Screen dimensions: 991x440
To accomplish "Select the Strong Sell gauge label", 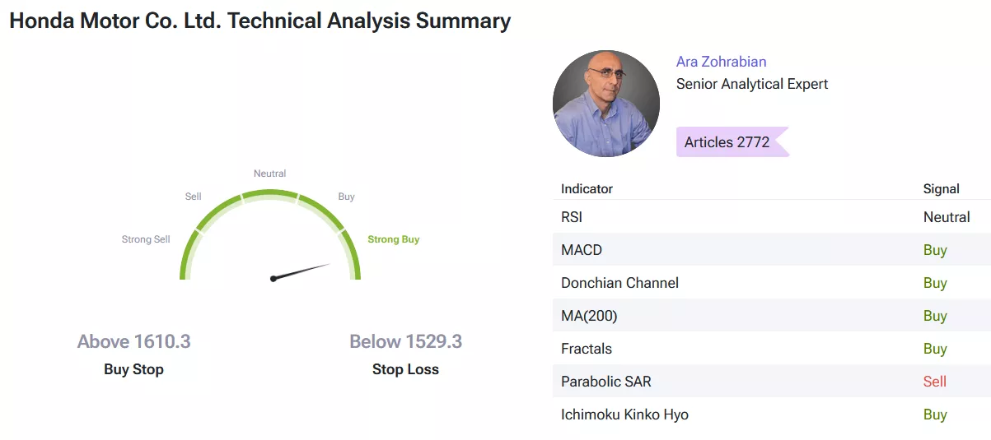I will coord(146,239).
